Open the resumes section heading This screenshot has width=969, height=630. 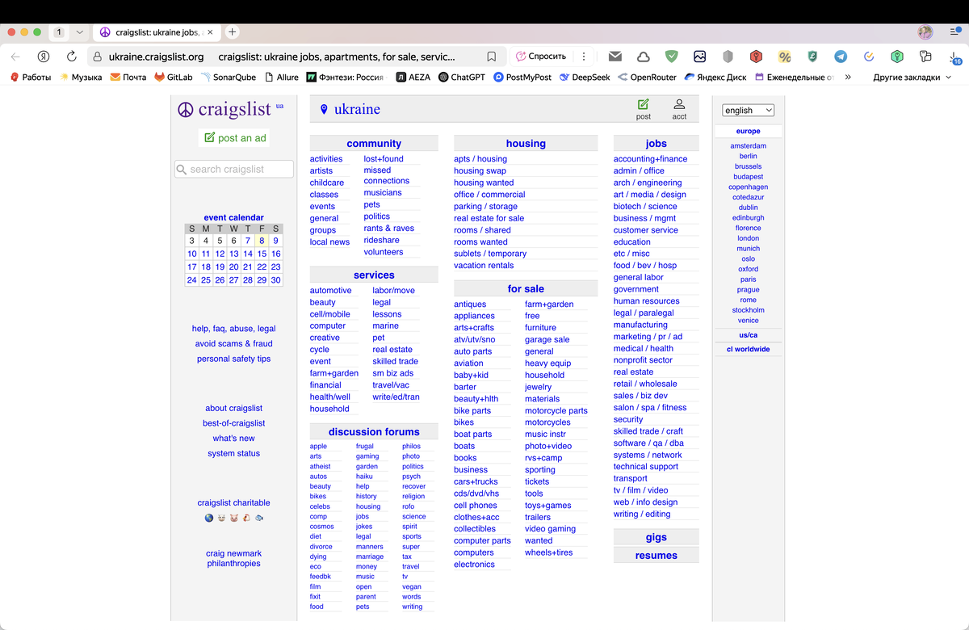tap(656, 555)
